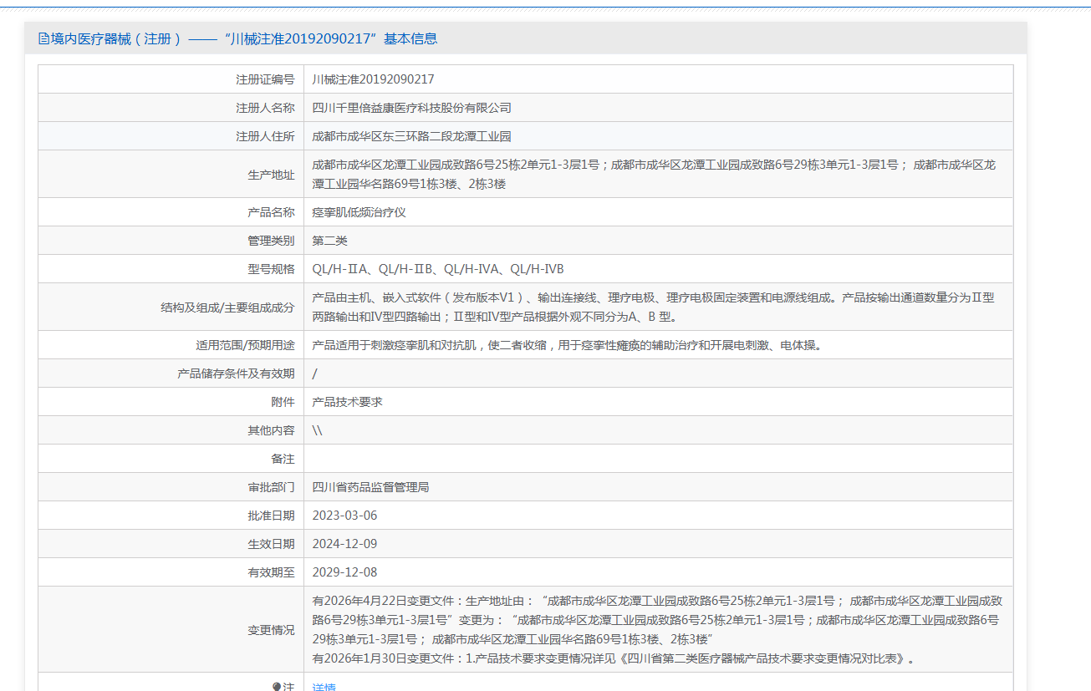
Task: Select the 生产地址 label cell
Action: (171, 175)
